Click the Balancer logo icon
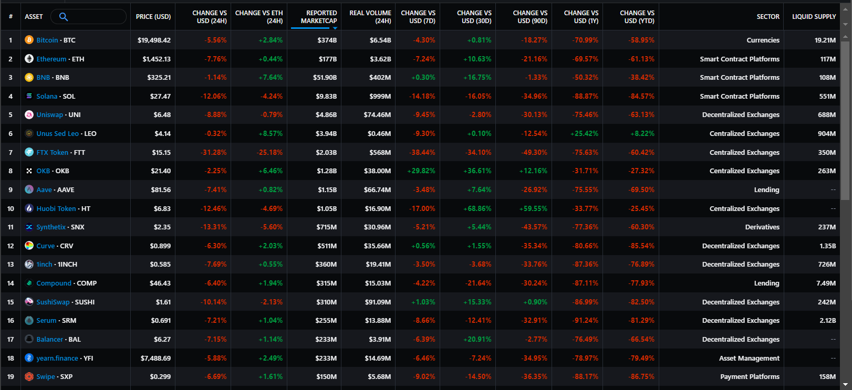This screenshot has width=852, height=390. 29,339
